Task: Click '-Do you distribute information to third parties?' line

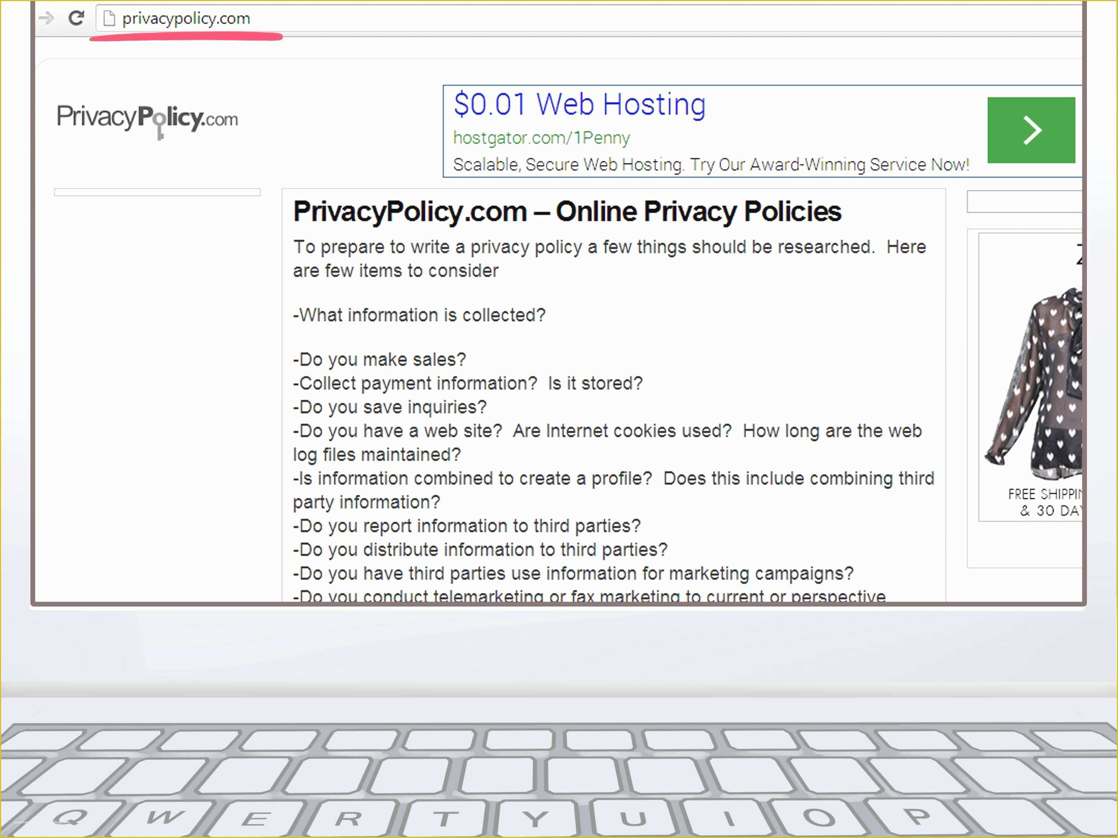Action: click(x=480, y=549)
